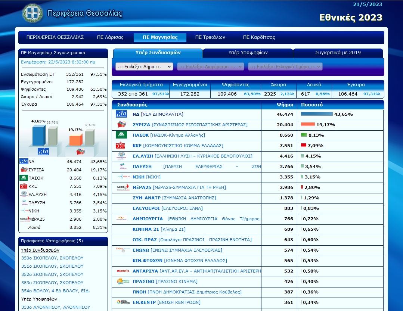Click the 'Λοιπά' row in the sidebar list
The width and height of the screenshot is (403, 311).
[x=63, y=227]
